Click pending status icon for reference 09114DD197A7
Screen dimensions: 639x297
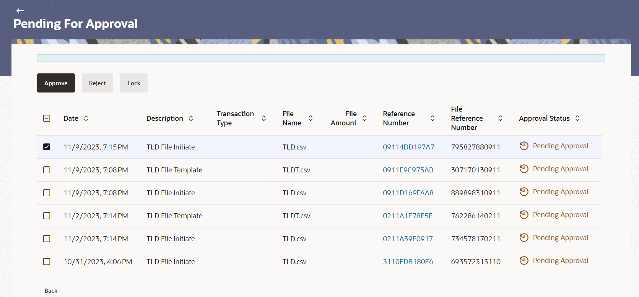(524, 146)
